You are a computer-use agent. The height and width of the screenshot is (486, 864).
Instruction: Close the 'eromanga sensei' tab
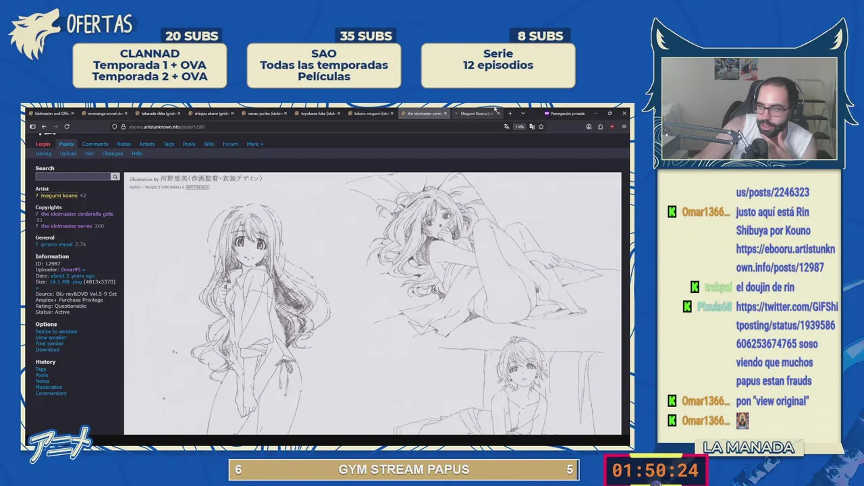(x=126, y=113)
